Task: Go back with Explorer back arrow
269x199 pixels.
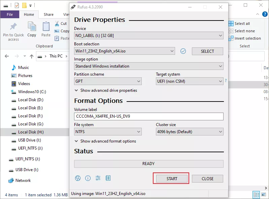Action: (7, 56)
